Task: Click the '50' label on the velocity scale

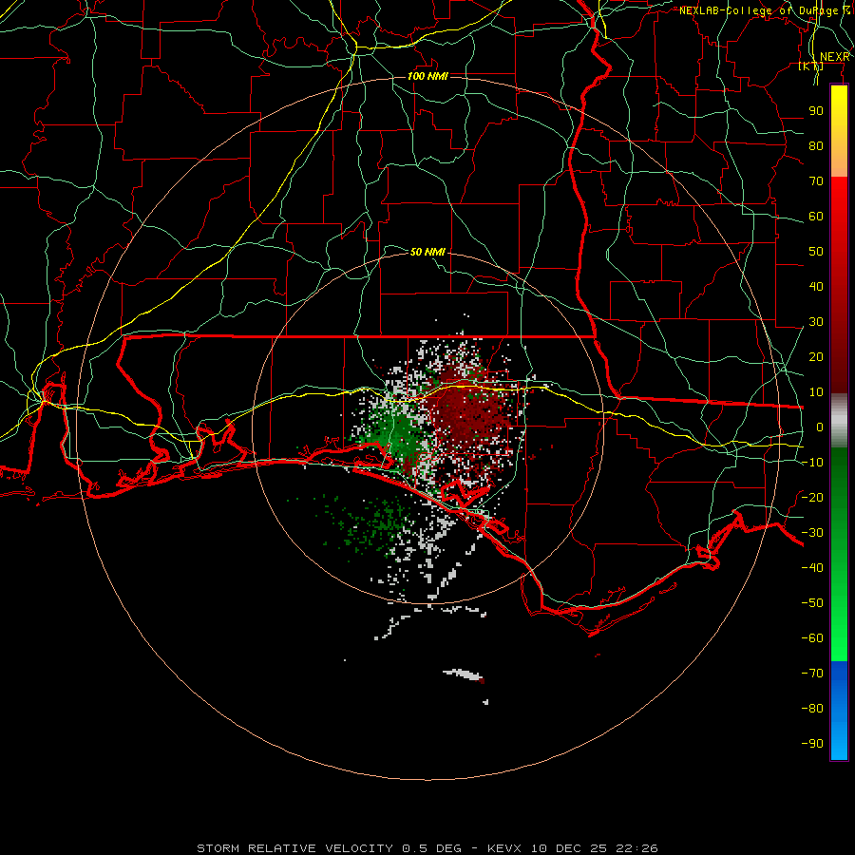Action: pyautogui.click(x=816, y=252)
